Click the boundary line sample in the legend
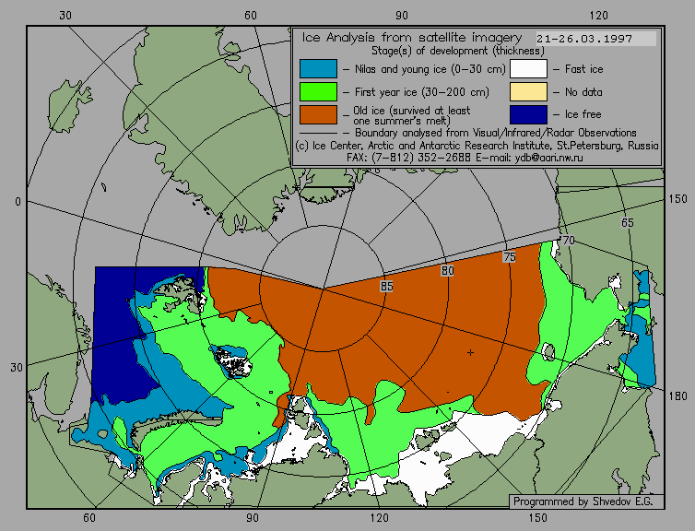Image resolution: width=695 pixels, height=531 pixels. coord(318,133)
